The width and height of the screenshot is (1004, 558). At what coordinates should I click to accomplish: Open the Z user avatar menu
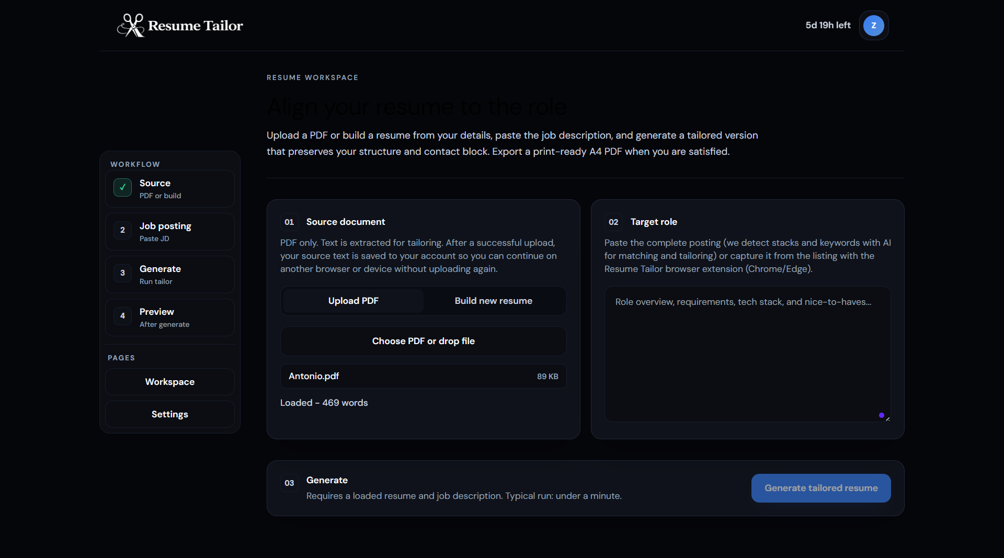[873, 26]
